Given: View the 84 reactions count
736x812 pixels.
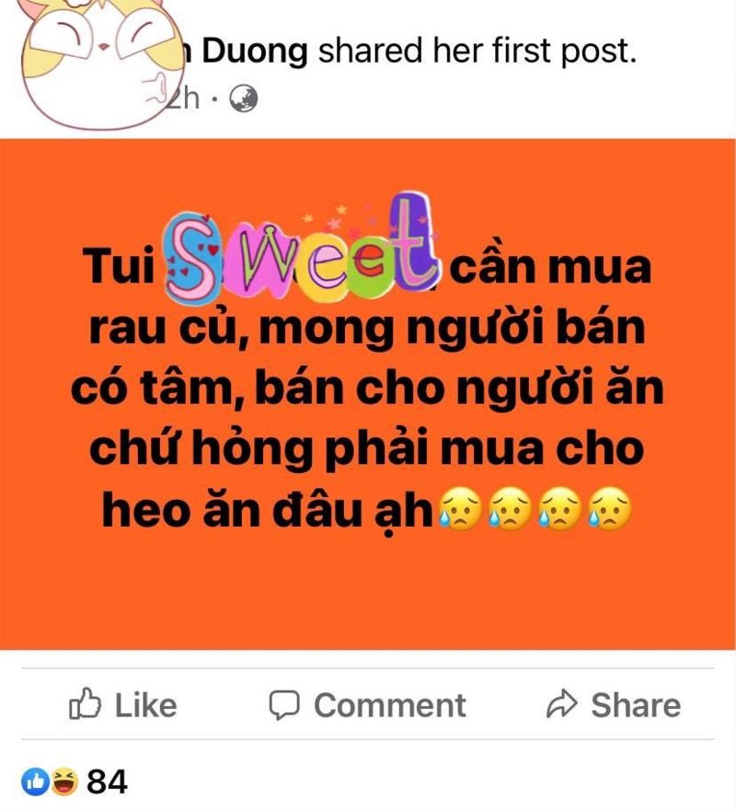Looking at the screenshot, I should [107, 782].
